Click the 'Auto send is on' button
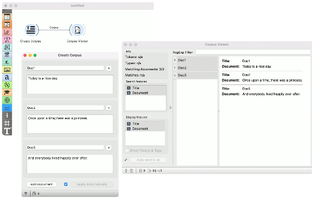Screen dimensions: 312x198 pyautogui.click(x=149, y=160)
